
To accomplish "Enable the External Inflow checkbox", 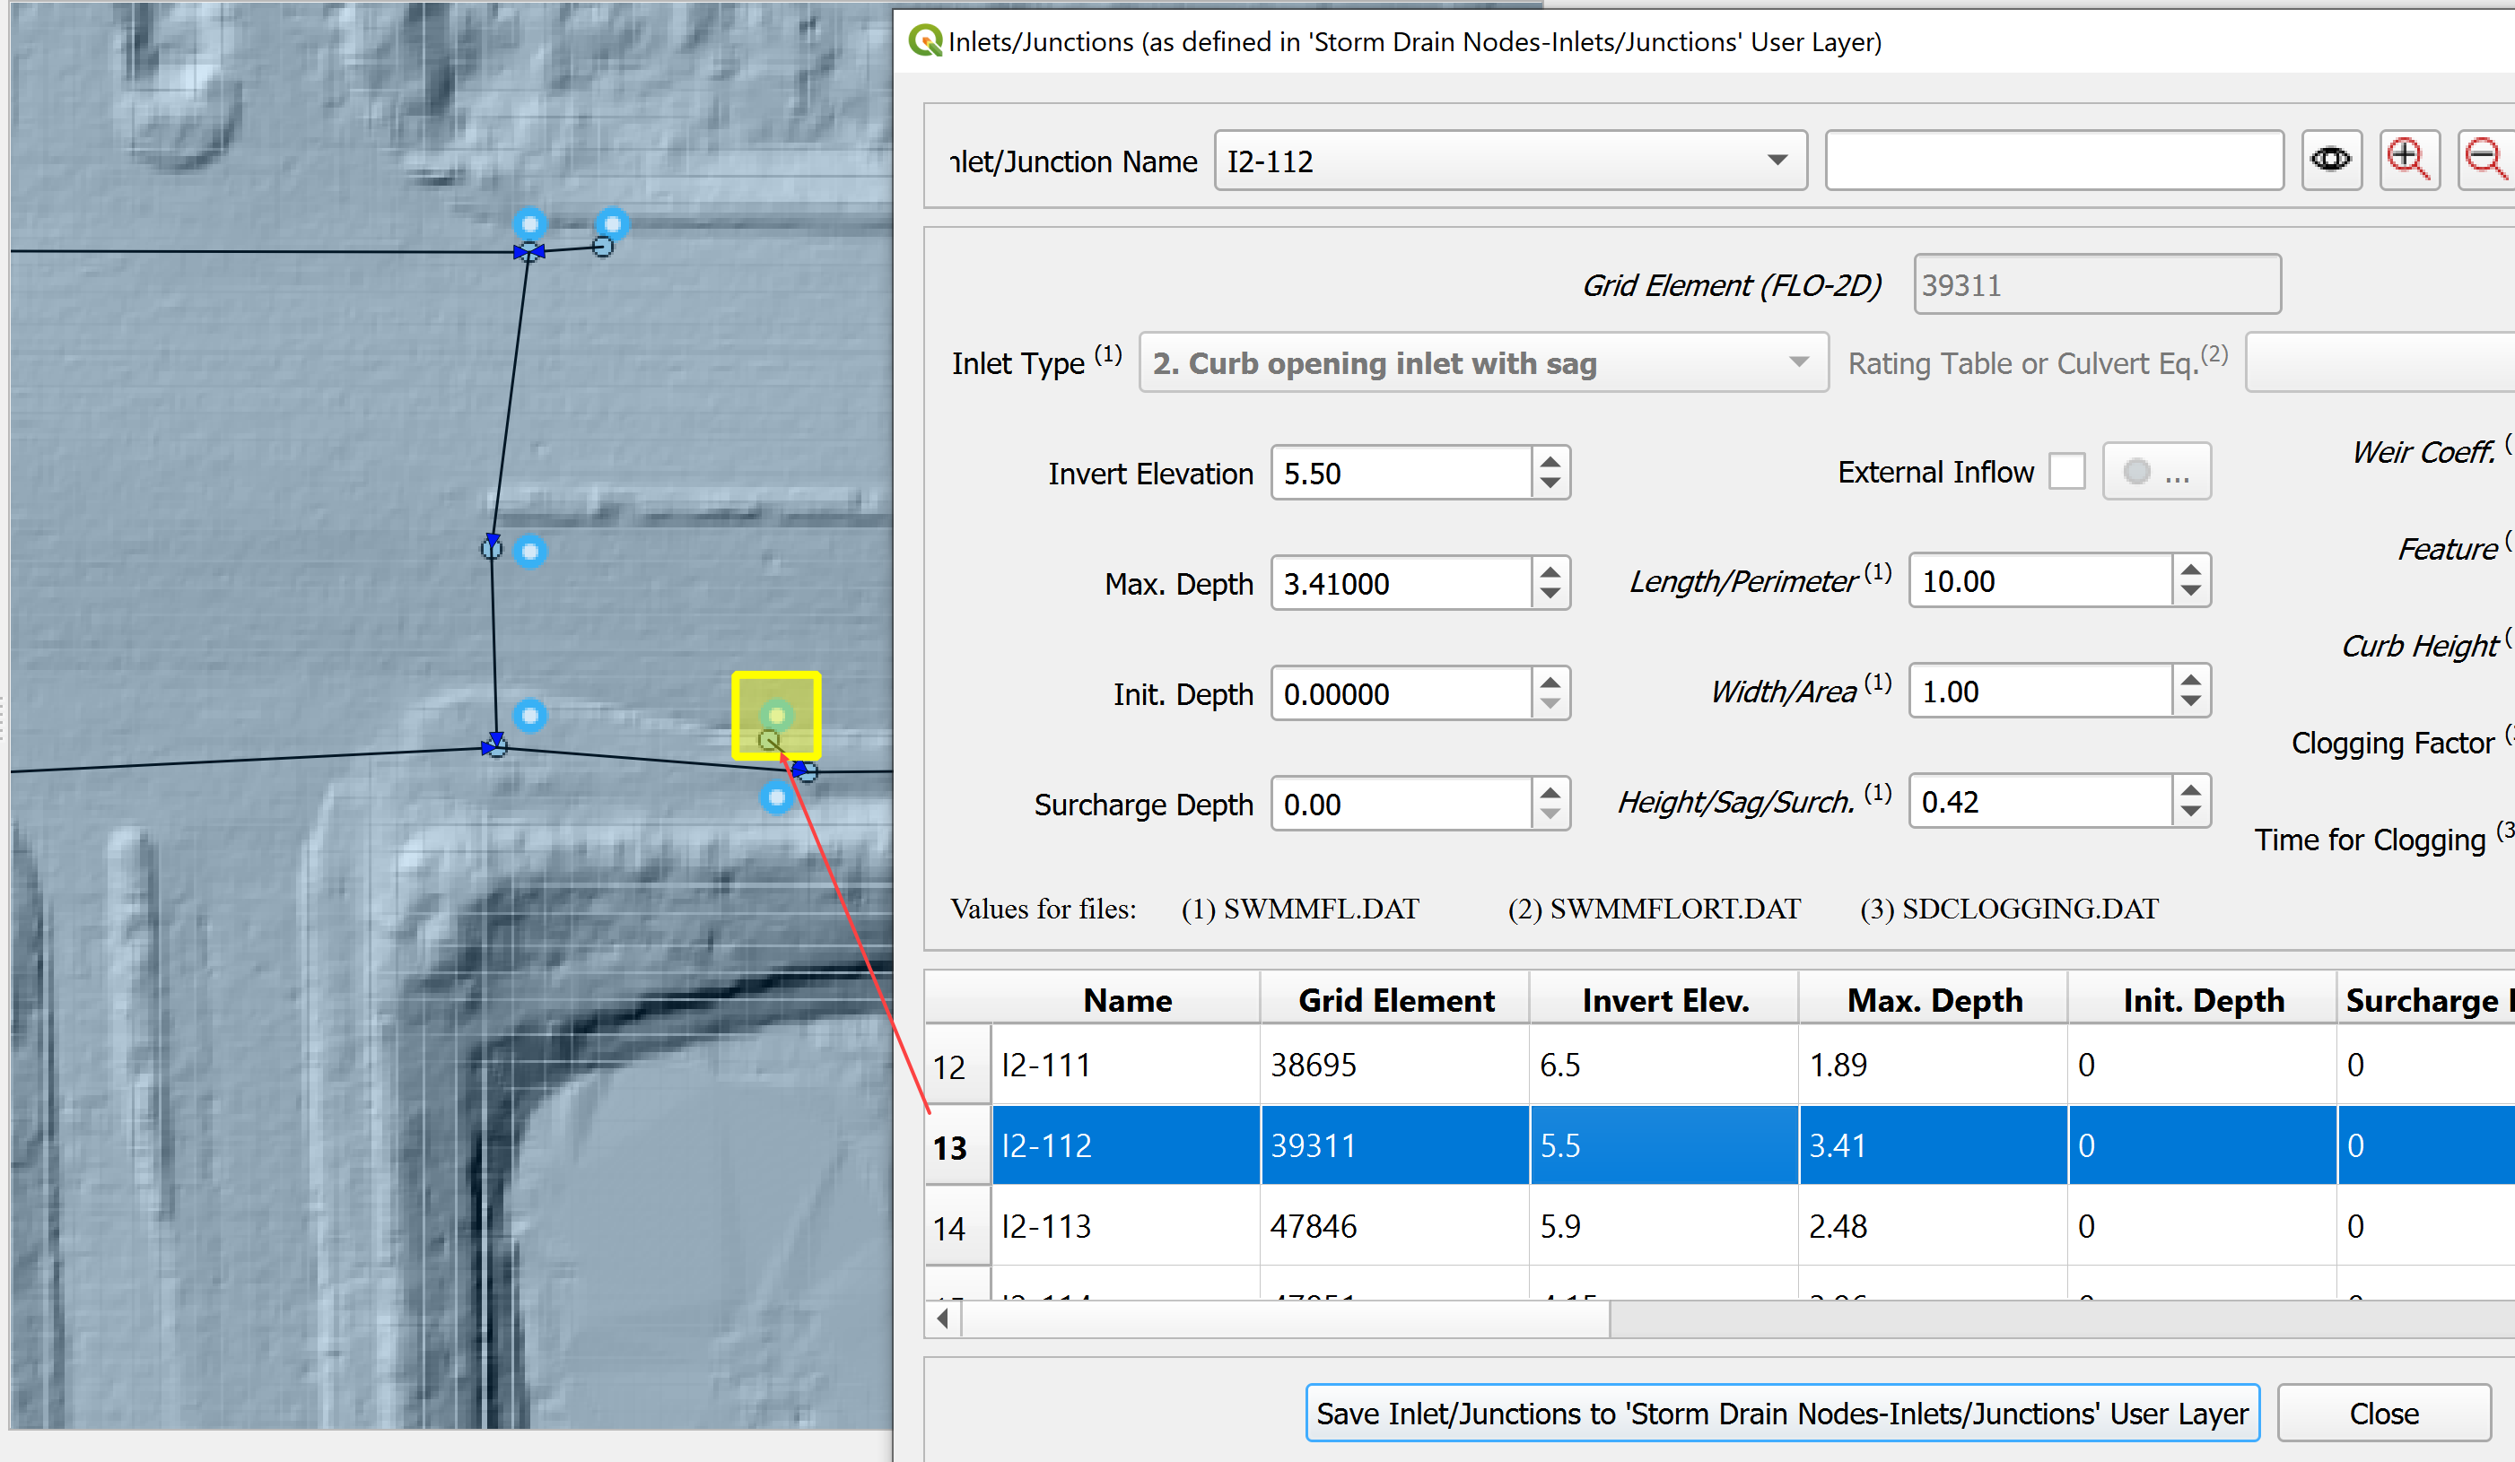I will coord(2065,472).
